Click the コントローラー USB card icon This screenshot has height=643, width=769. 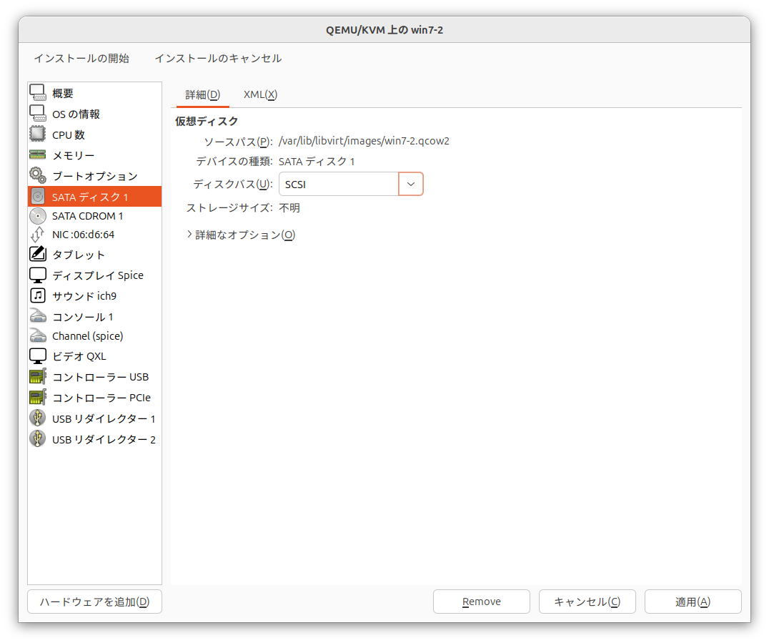tap(38, 376)
